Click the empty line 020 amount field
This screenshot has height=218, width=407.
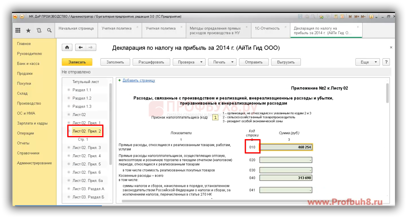(286, 160)
